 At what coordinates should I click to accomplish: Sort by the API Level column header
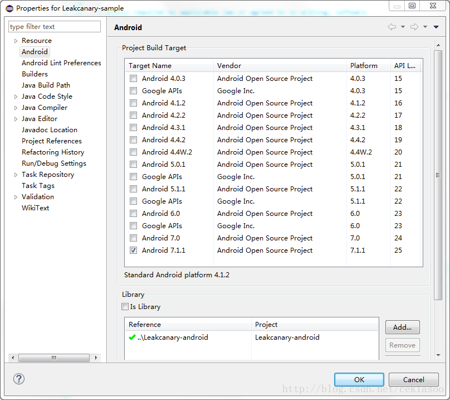(x=405, y=66)
